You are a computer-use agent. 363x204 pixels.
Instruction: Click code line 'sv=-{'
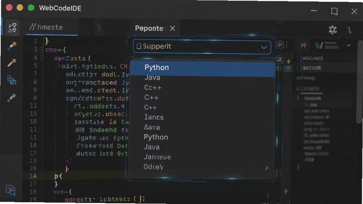pyautogui.click(x=63, y=192)
